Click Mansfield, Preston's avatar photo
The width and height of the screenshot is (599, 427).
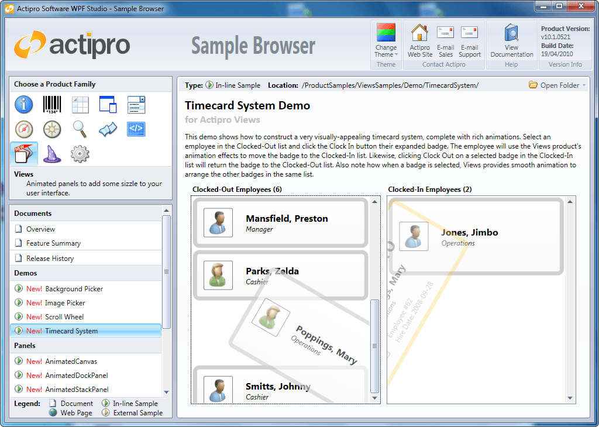coord(218,223)
